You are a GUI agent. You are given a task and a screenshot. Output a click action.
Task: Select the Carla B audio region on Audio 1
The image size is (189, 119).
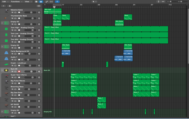coord(119,58)
